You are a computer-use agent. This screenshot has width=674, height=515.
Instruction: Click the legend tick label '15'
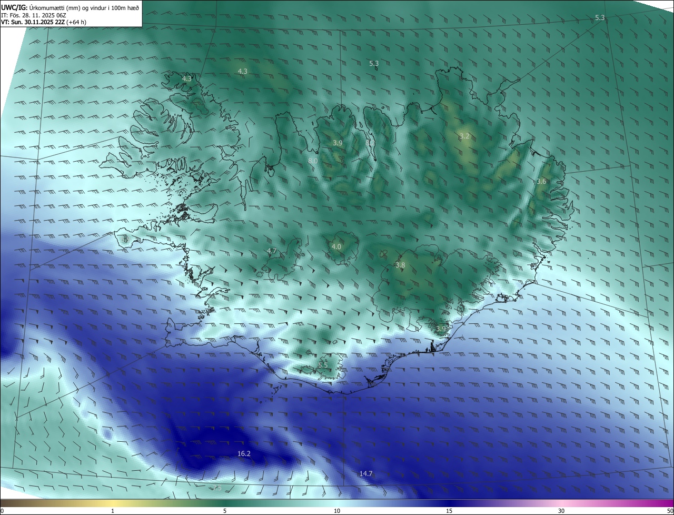[449, 511]
